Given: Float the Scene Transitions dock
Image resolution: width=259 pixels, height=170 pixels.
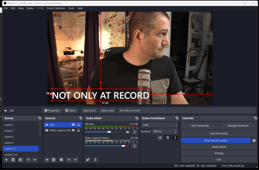Looking at the screenshot, I should click(x=177, y=118).
